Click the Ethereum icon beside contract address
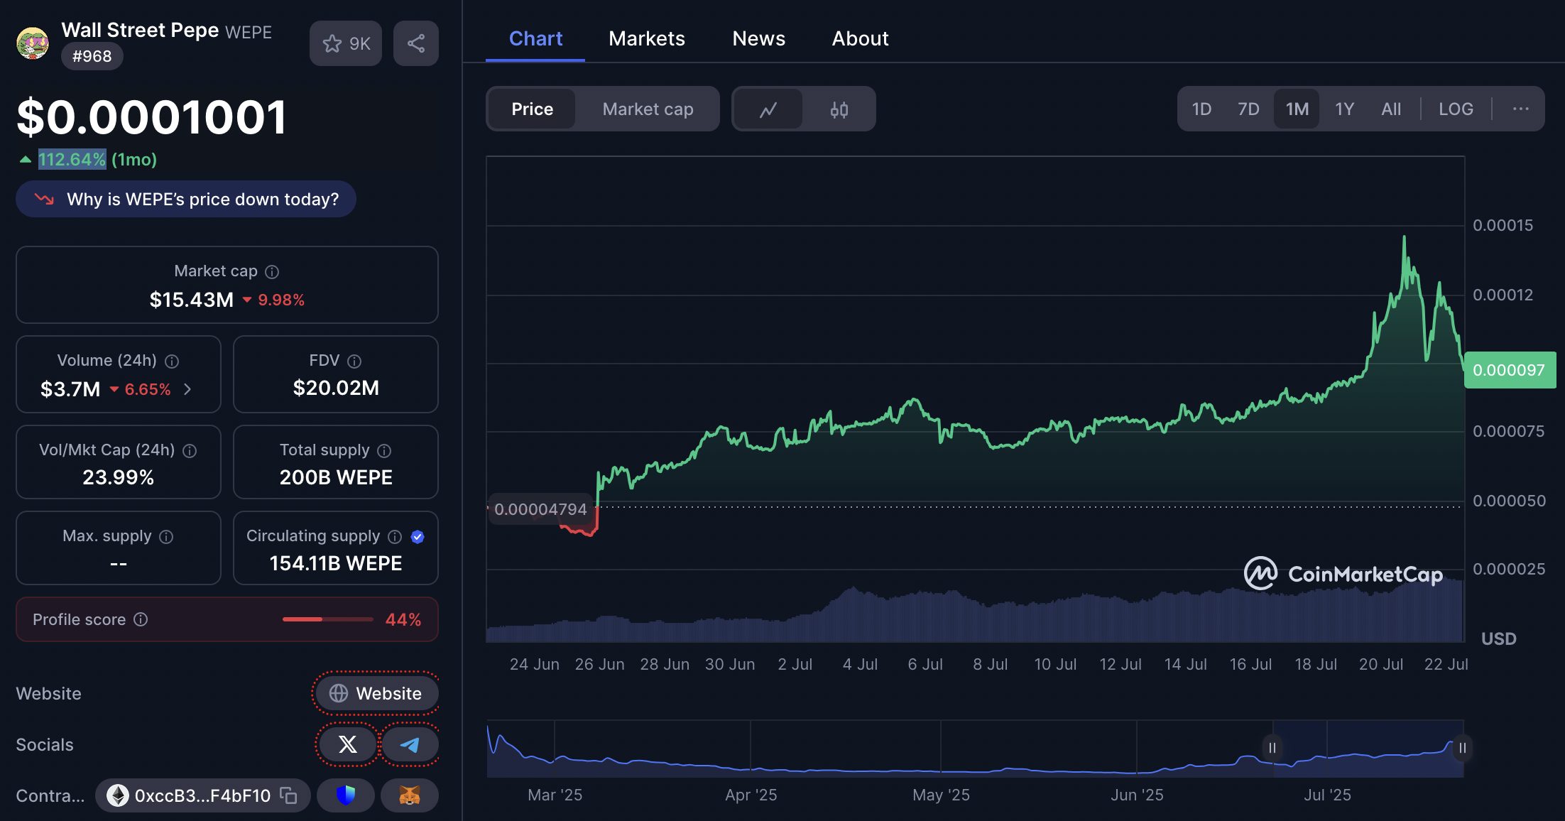The height and width of the screenshot is (821, 1565). [x=117, y=795]
